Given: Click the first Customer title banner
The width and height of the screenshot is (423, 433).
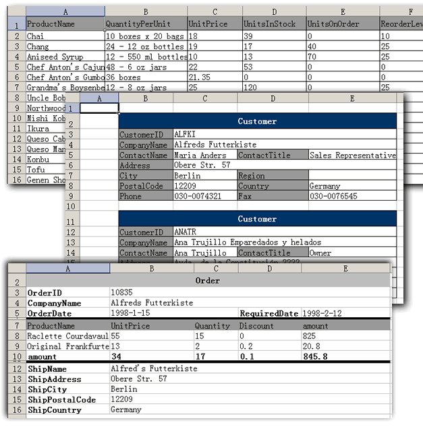Looking at the screenshot, I should [x=257, y=121].
